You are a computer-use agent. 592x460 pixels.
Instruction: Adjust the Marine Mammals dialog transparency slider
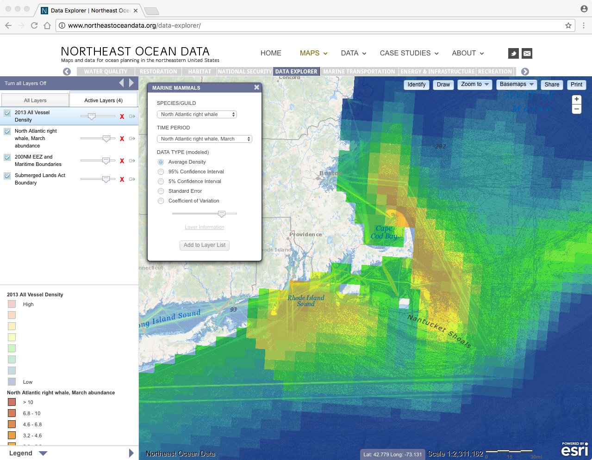coord(222,214)
